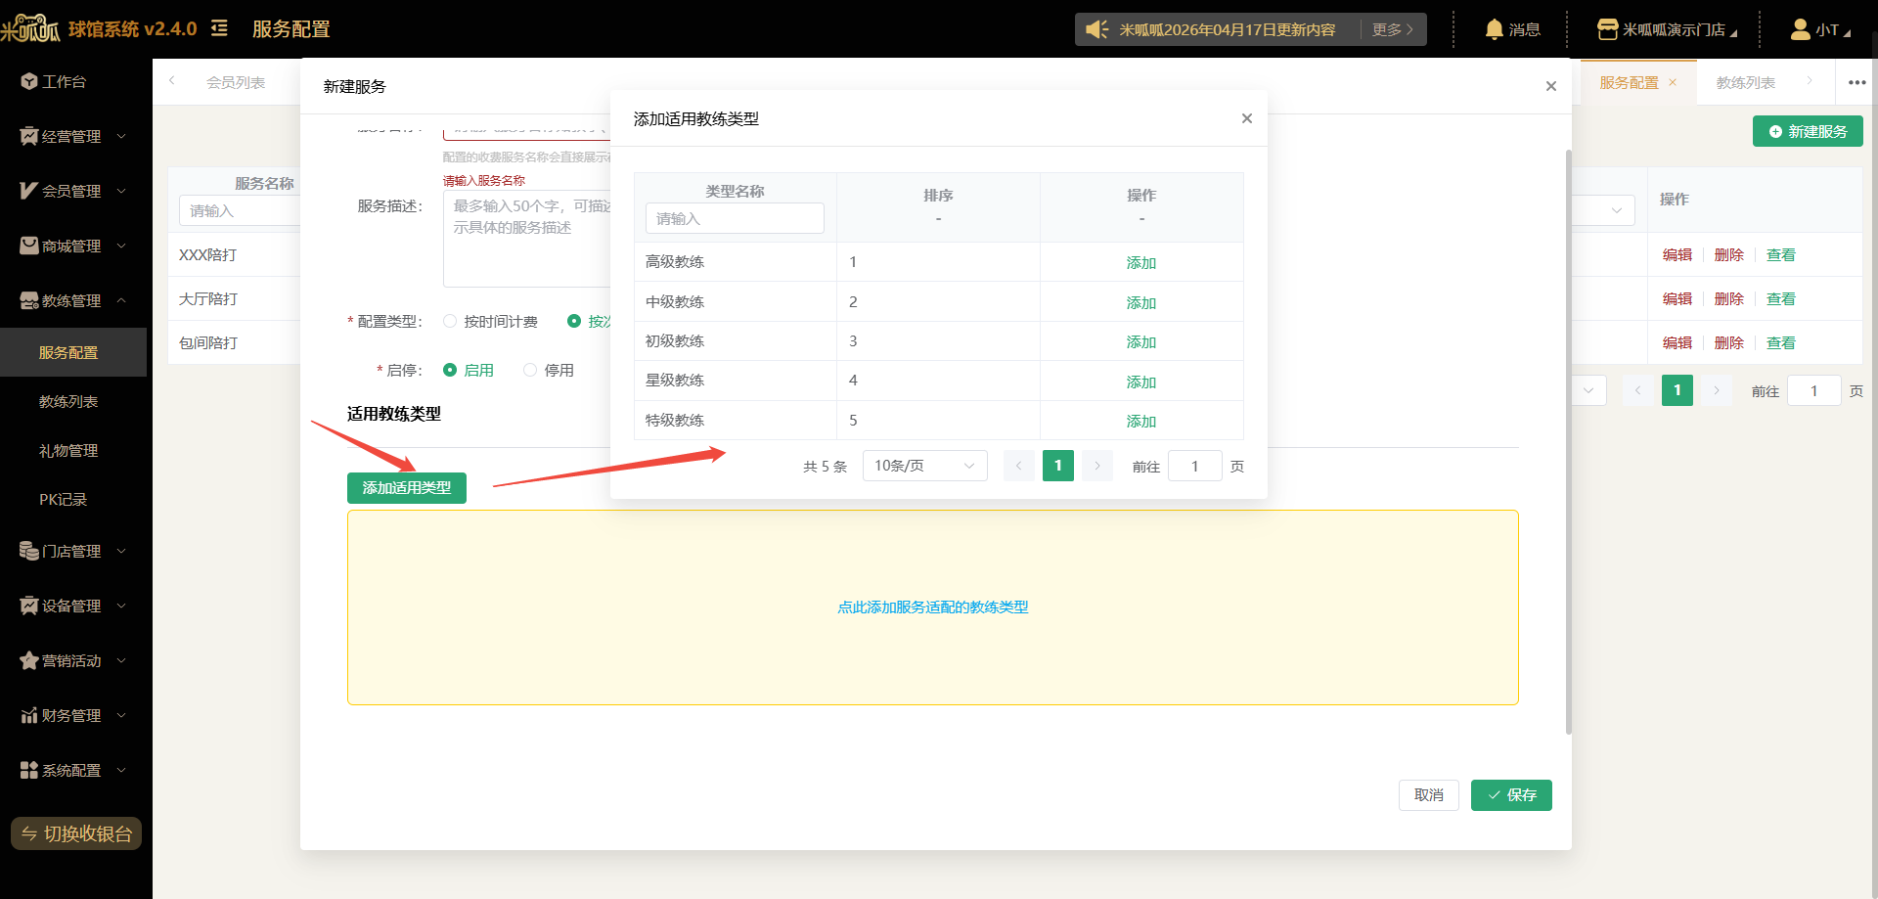Viewport: 1878px width, 899px height.
Task: Click the 添加适用类型 button
Action: (x=407, y=487)
